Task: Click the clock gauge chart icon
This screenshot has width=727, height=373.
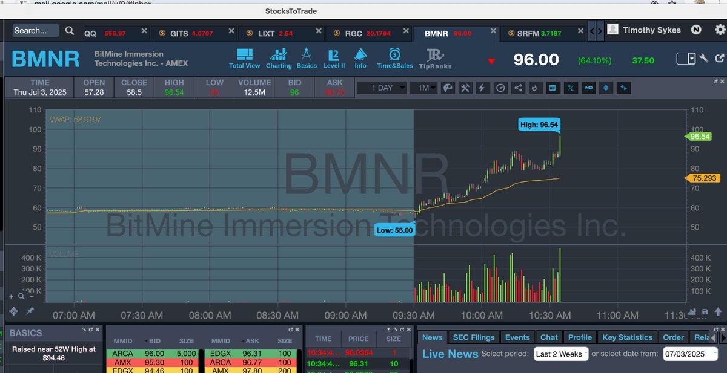Action: [x=500, y=88]
